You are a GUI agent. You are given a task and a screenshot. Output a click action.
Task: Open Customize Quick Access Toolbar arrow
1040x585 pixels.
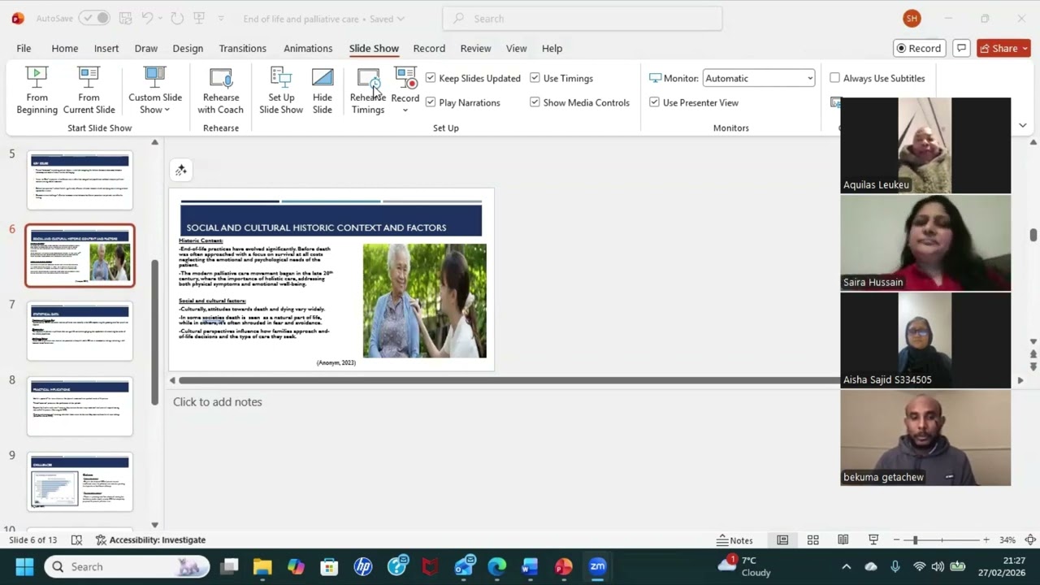click(222, 18)
